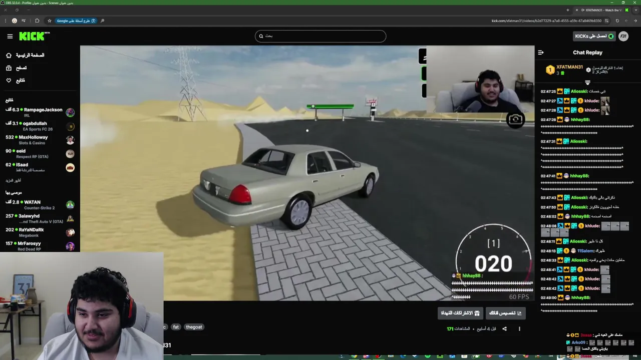Open the three-dot video options menu
The width and height of the screenshot is (641, 360).
[519, 329]
